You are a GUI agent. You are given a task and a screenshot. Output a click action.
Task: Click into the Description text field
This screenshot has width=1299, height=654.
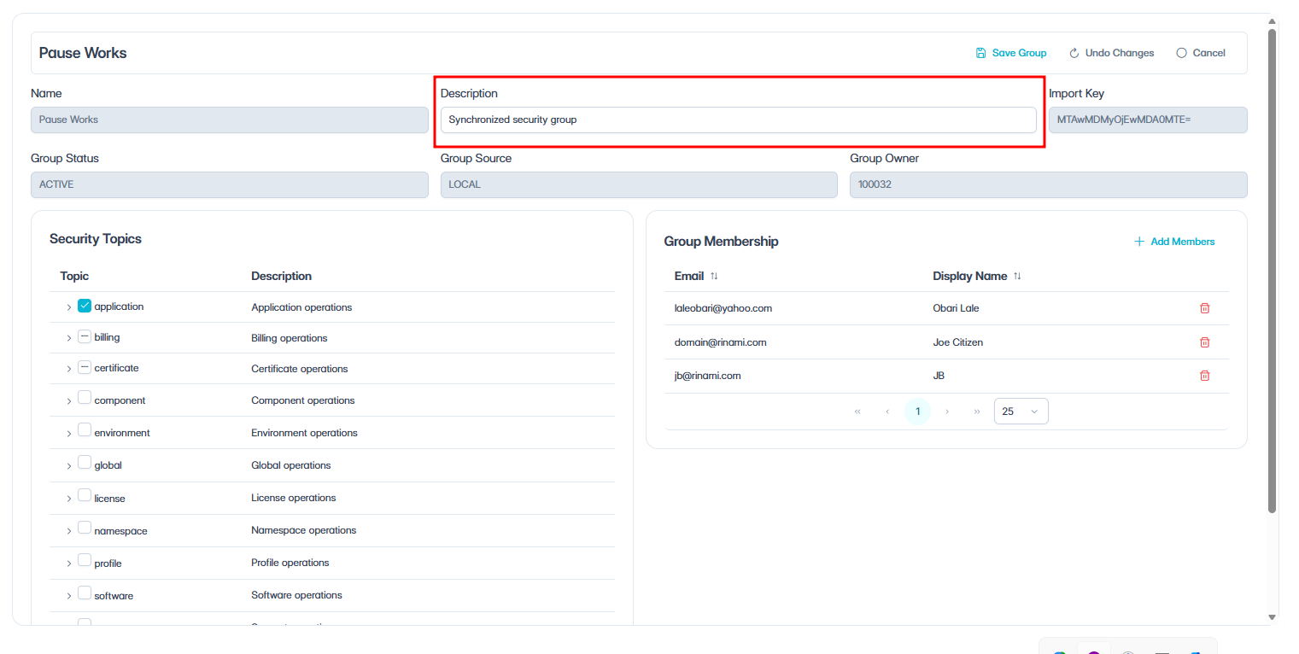tap(738, 120)
